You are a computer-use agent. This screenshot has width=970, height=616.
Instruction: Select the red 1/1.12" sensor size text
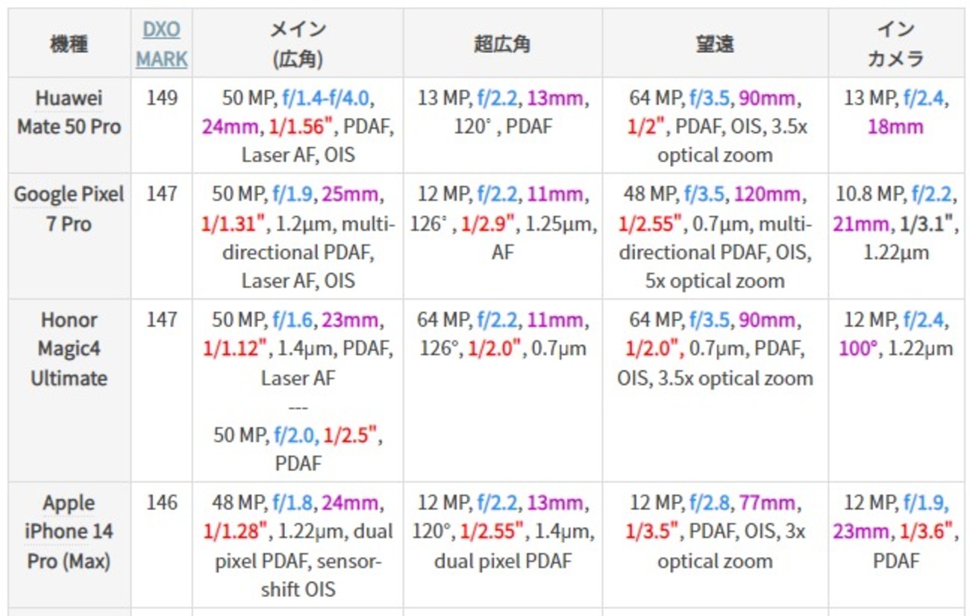(x=235, y=349)
